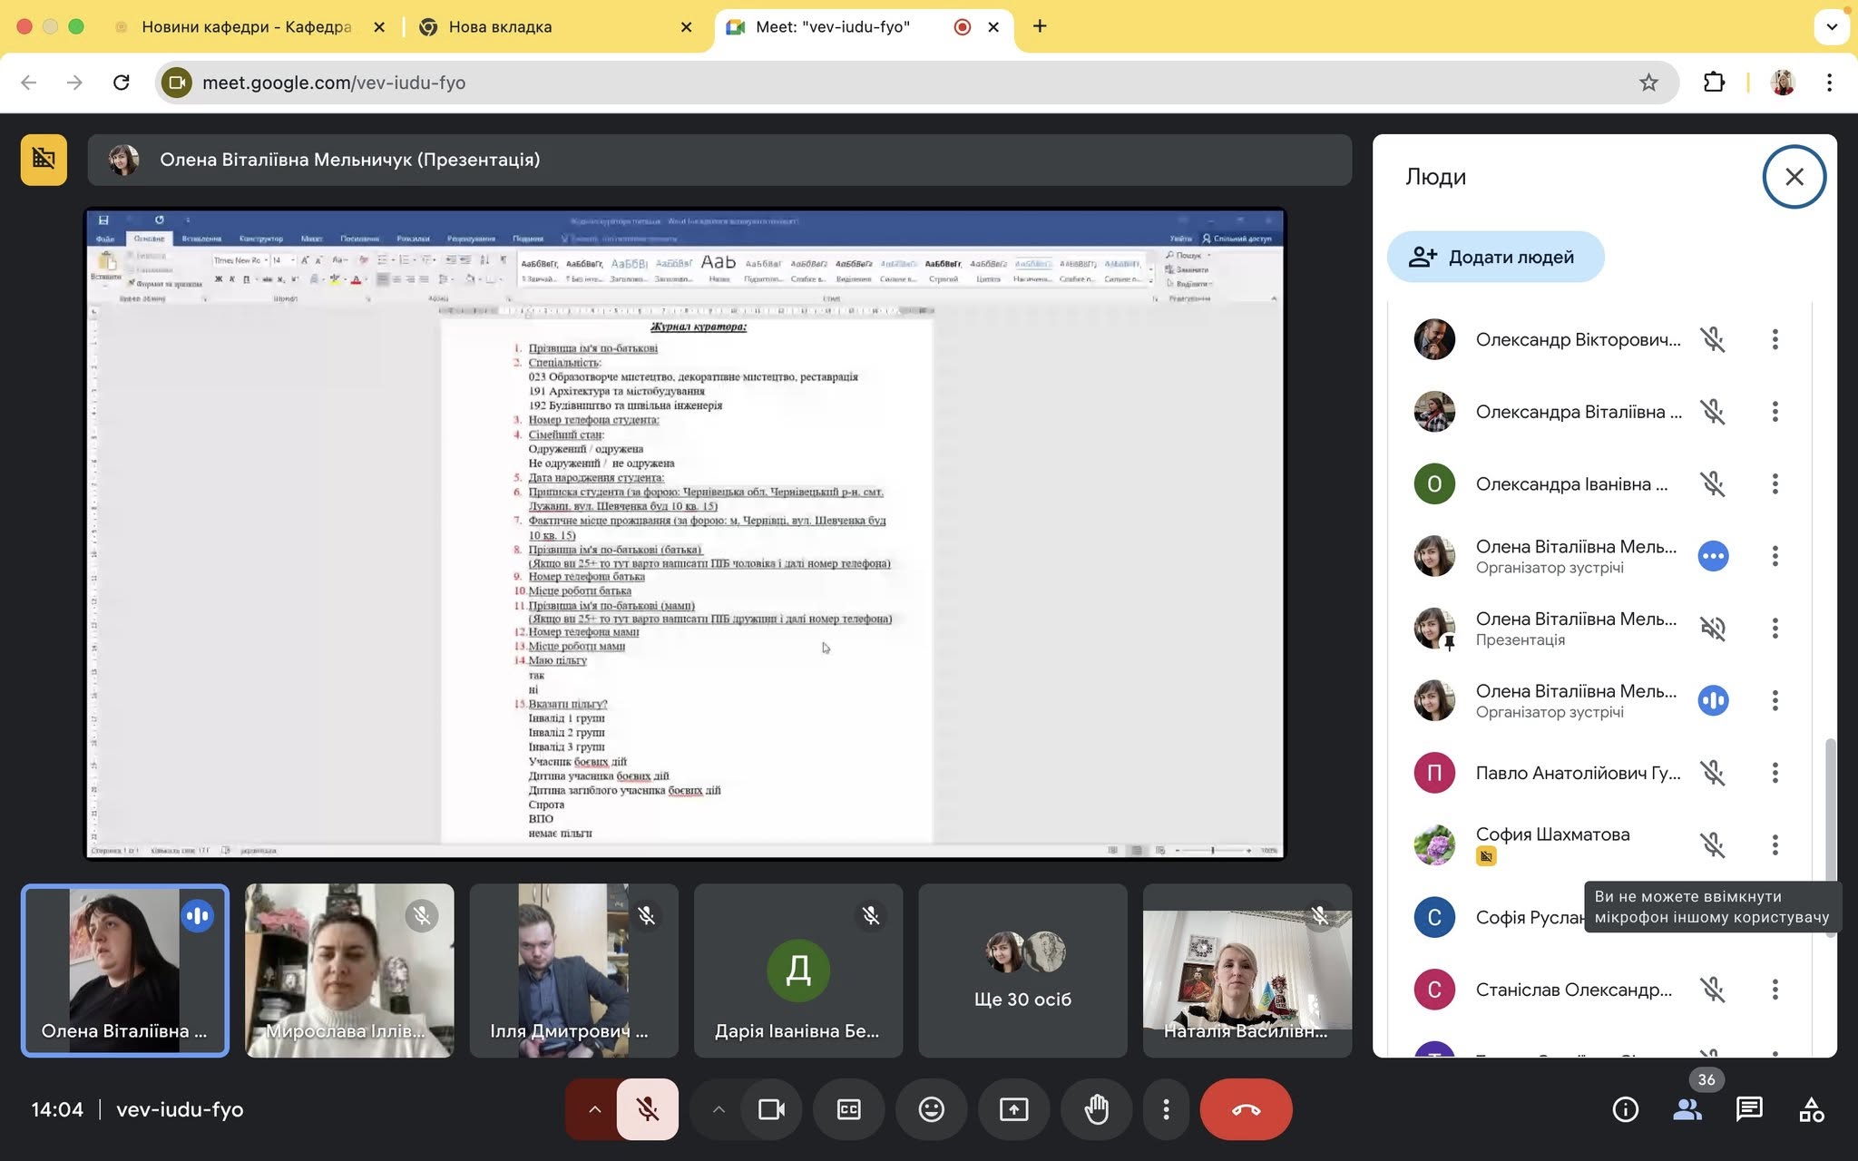The width and height of the screenshot is (1858, 1161).
Task: Click the people list scrollbar
Action: coord(1830,837)
